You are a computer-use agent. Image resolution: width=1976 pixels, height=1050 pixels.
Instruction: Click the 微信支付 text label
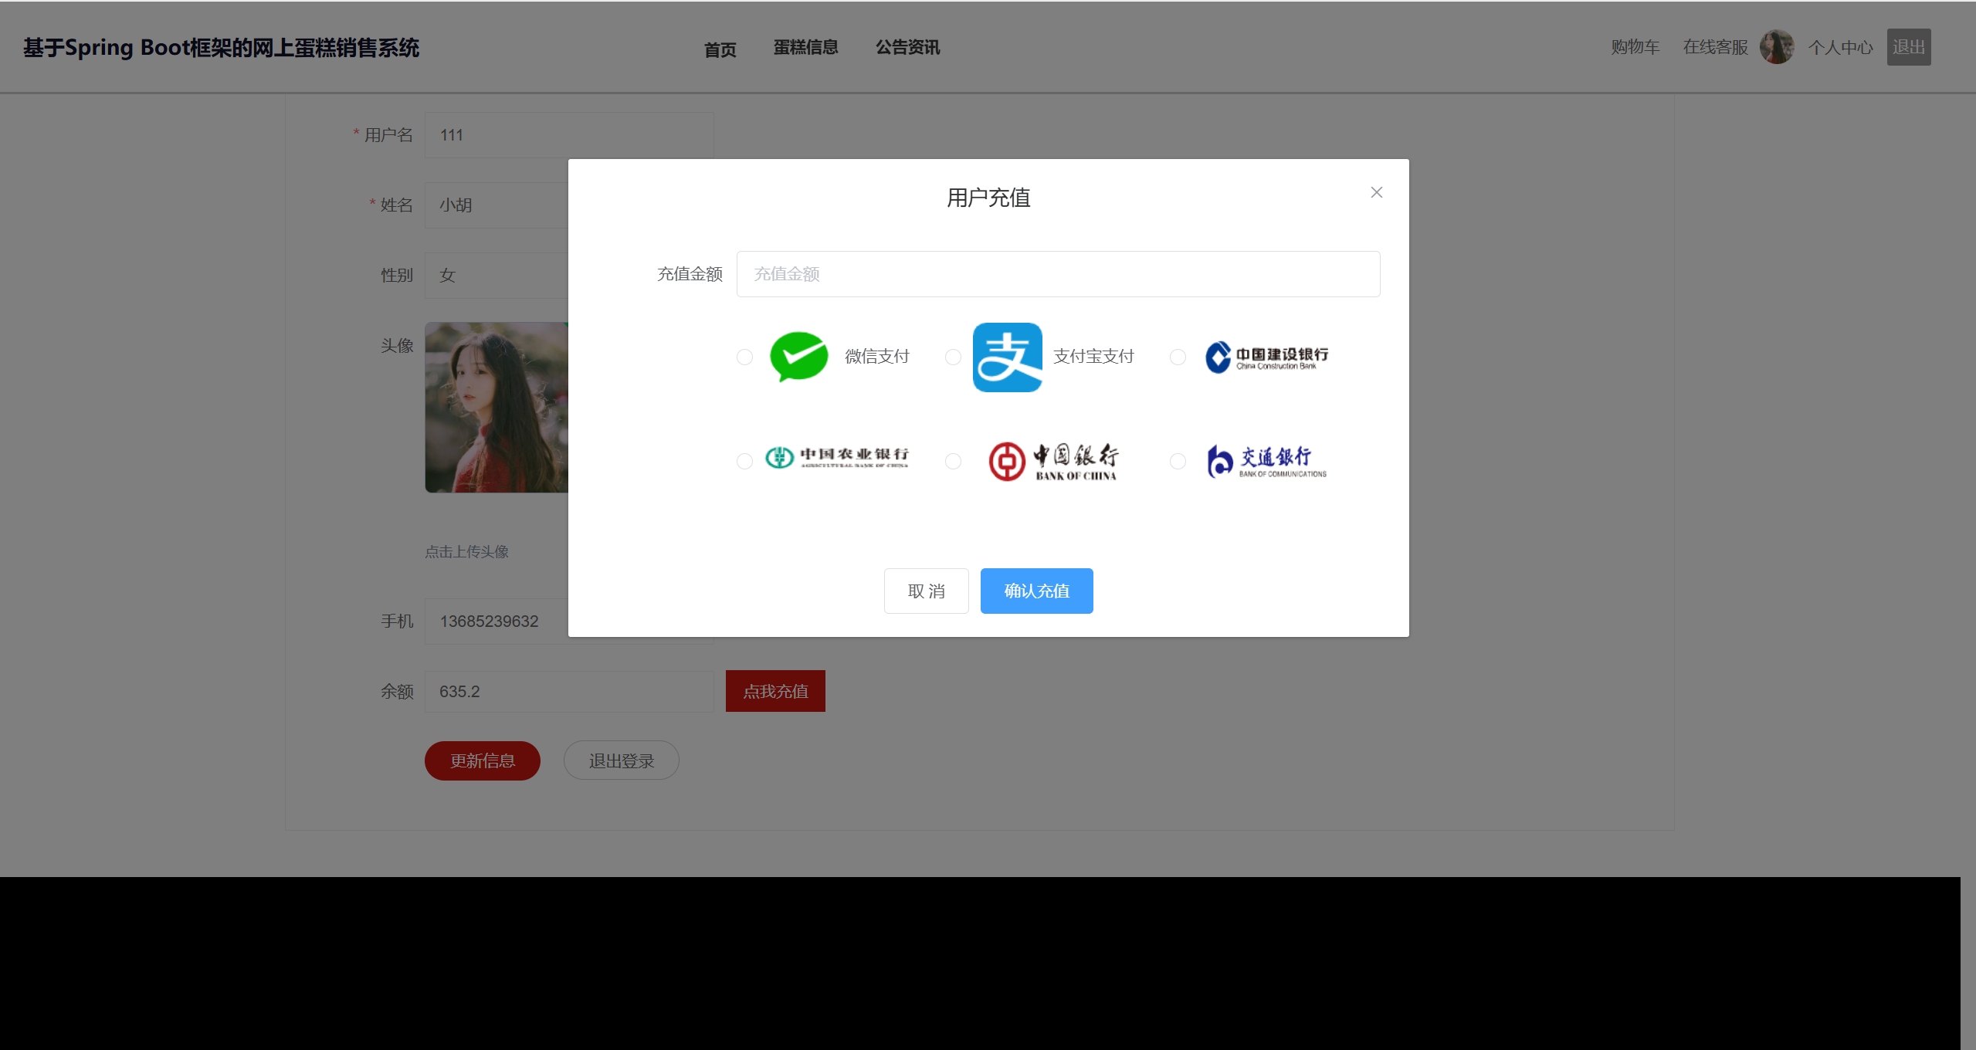(x=877, y=356)
